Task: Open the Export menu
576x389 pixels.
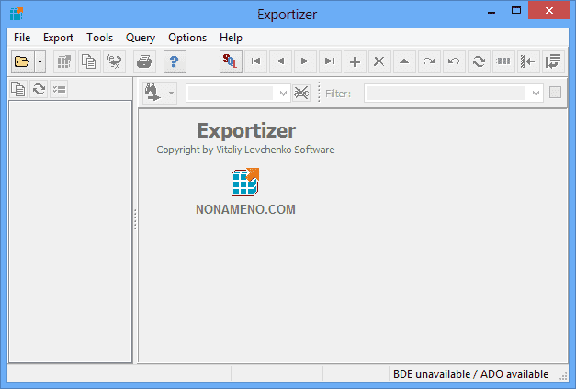Action: 59,38
